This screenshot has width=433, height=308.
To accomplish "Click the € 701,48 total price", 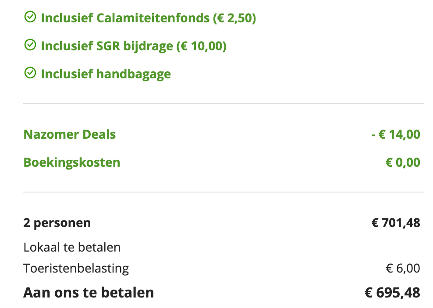I will [396, 223].
